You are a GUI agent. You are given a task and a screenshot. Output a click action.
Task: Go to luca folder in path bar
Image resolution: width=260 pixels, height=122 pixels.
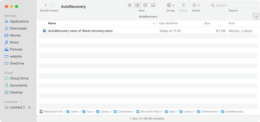87,112
